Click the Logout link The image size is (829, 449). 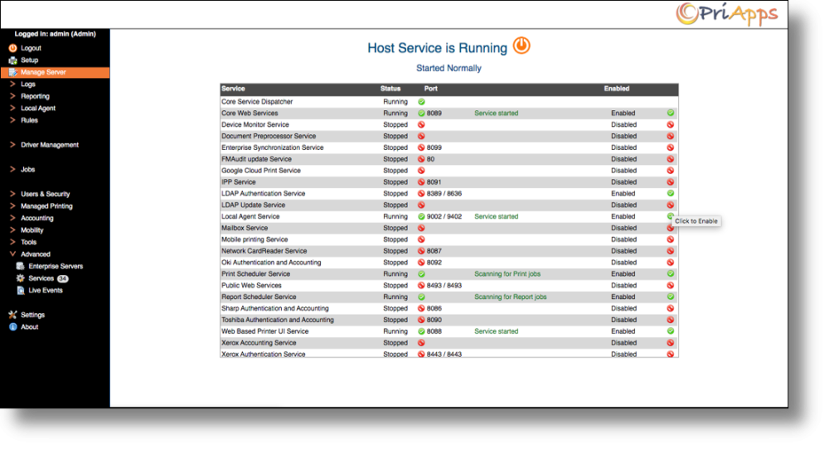[x=32, y=48]
